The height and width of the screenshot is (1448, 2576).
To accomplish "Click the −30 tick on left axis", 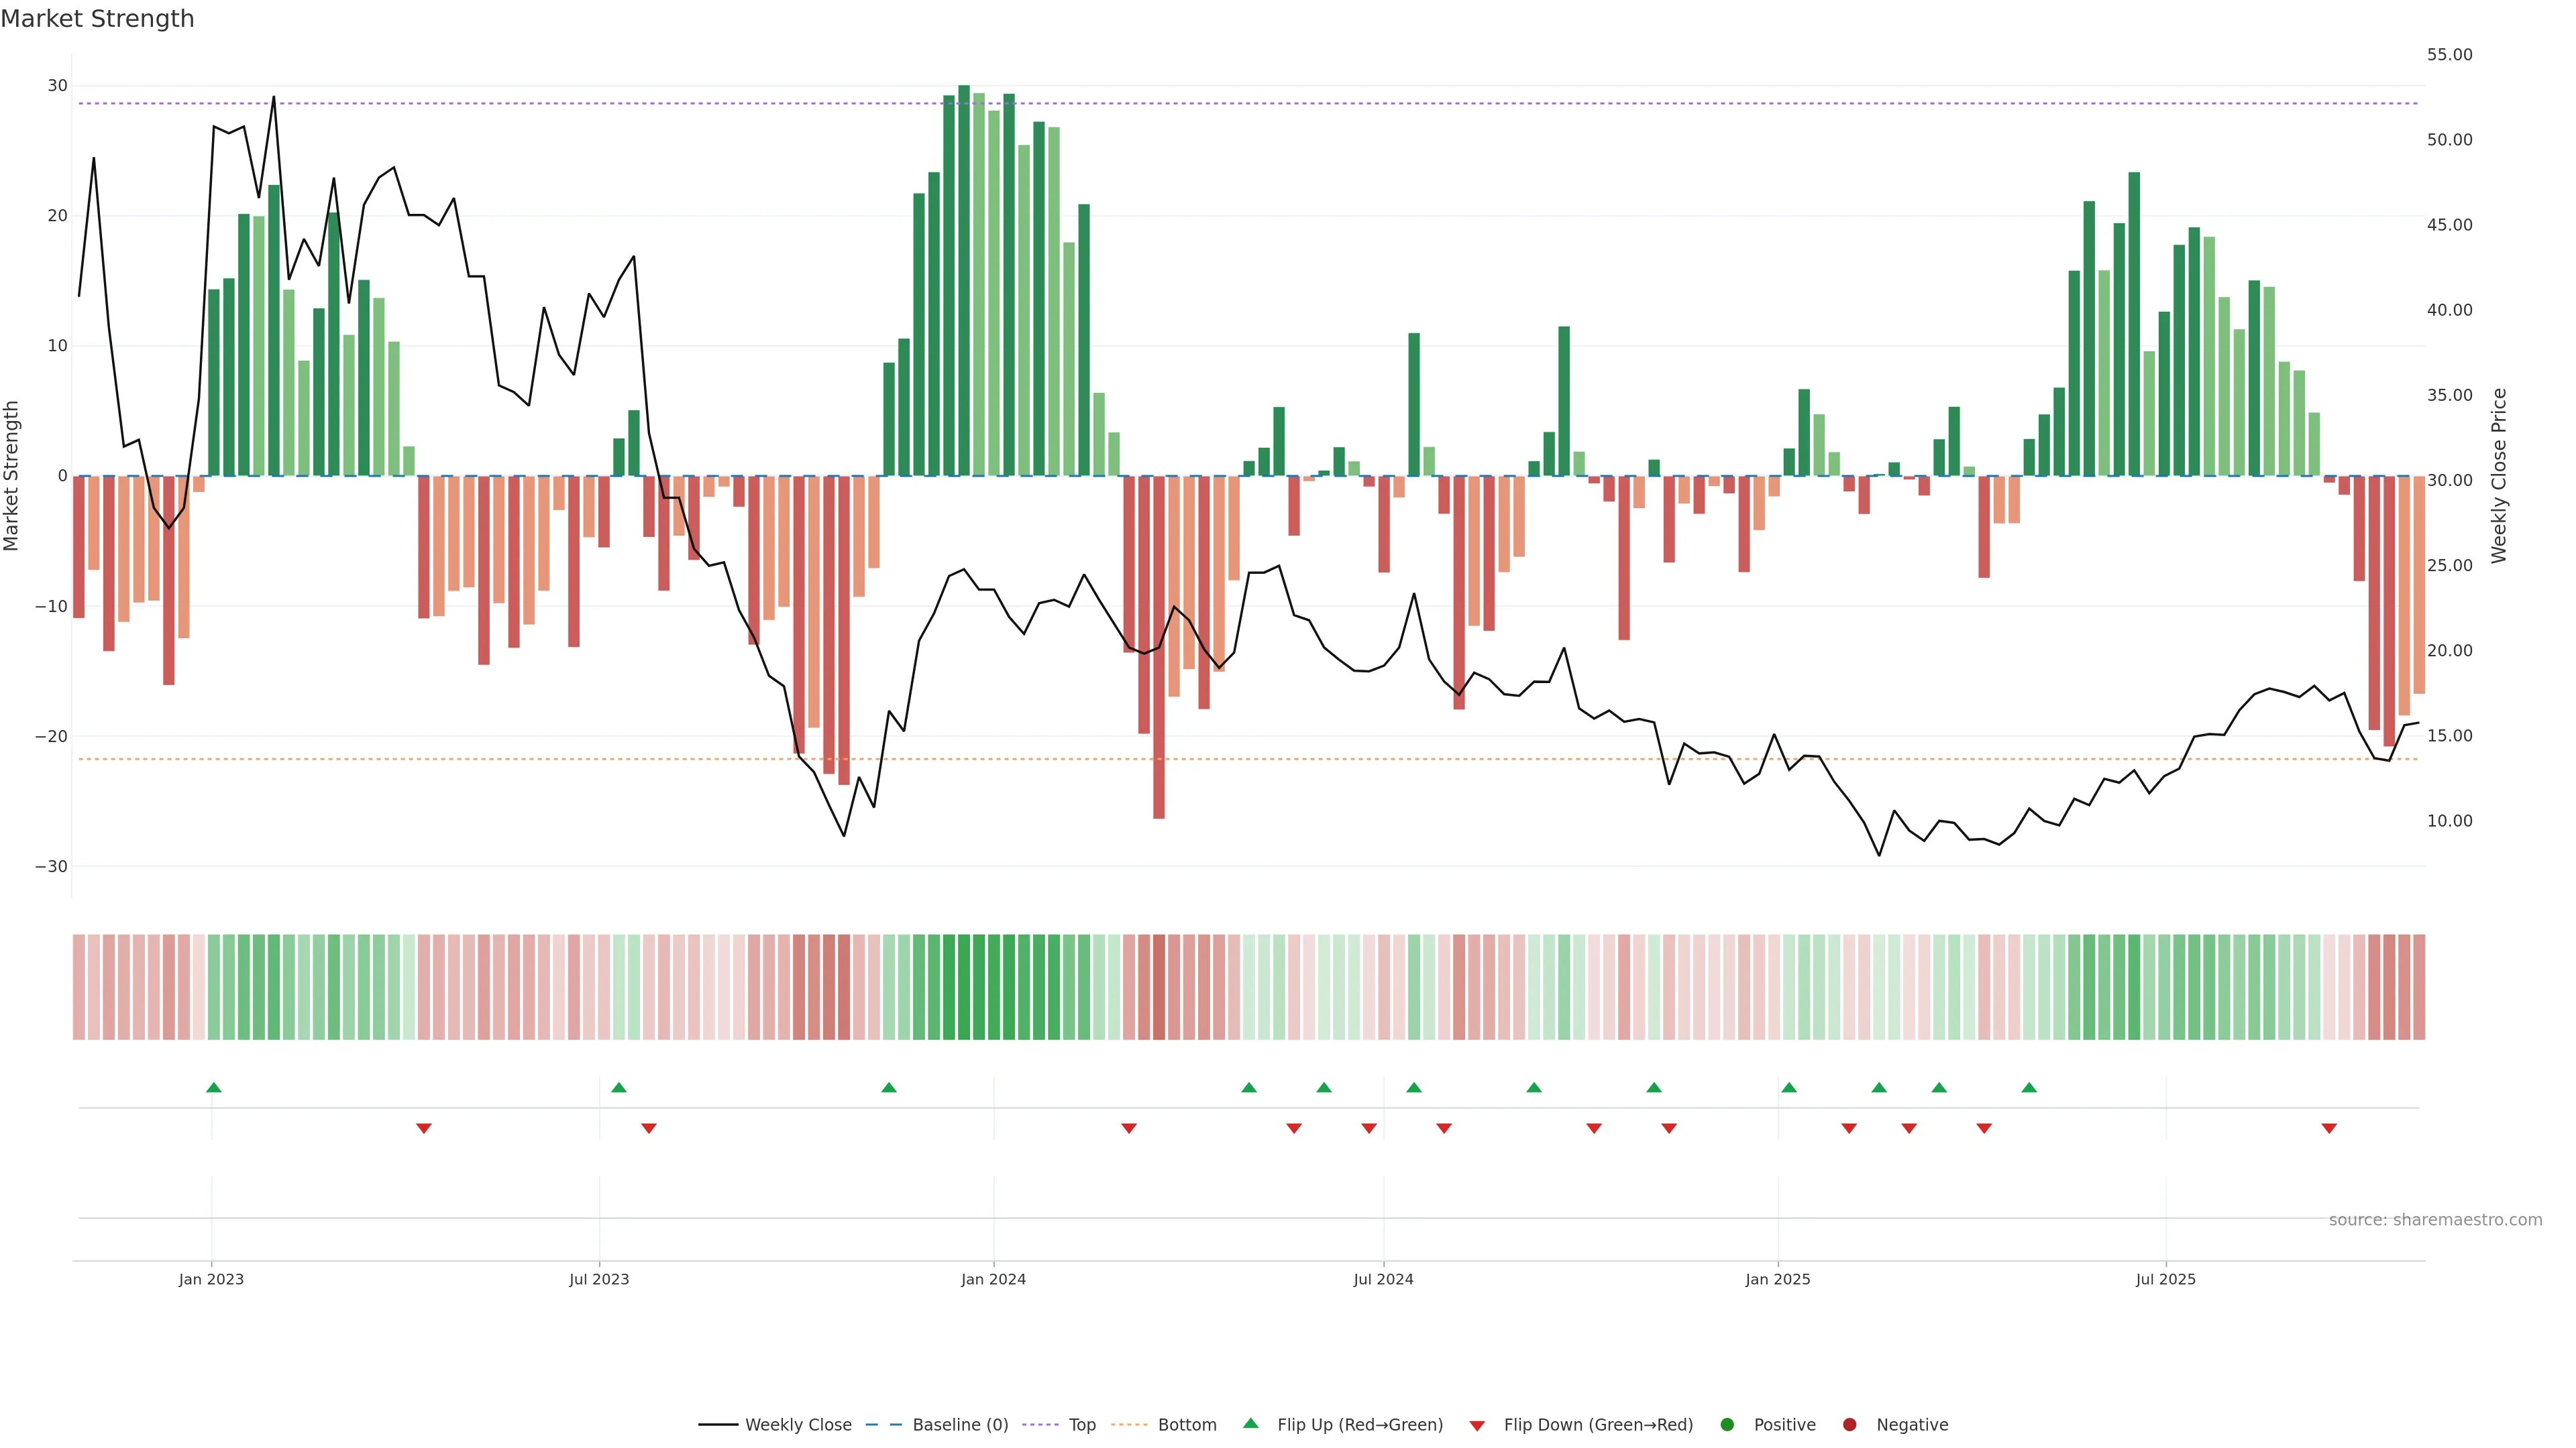I will pyautogui.click(x=51, y=866).
